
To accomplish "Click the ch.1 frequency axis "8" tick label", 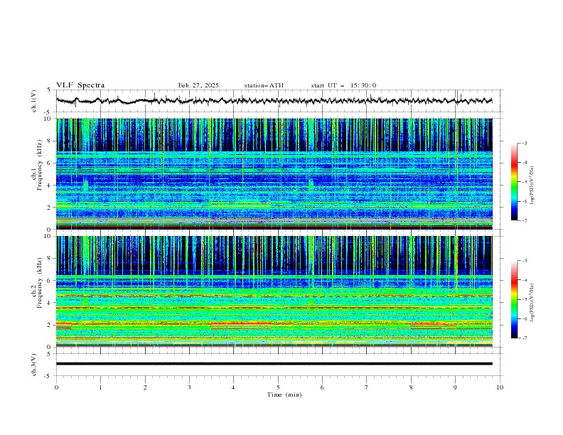I will click(50, 141).
